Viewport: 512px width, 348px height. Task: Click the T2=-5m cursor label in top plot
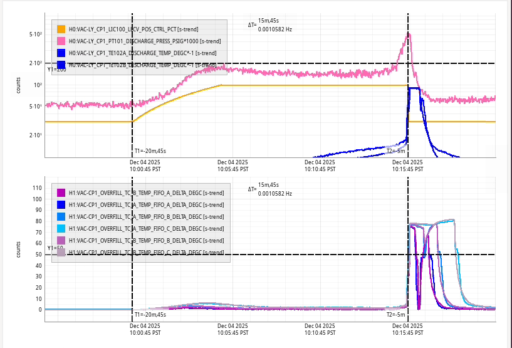tap(396, 151)
